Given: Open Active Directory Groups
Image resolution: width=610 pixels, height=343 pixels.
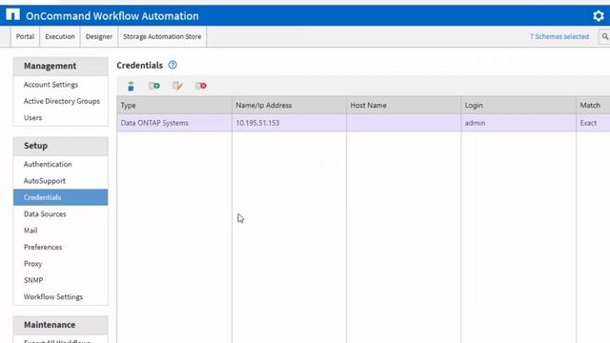Looking at the screenshot, I should click(61, 101).
